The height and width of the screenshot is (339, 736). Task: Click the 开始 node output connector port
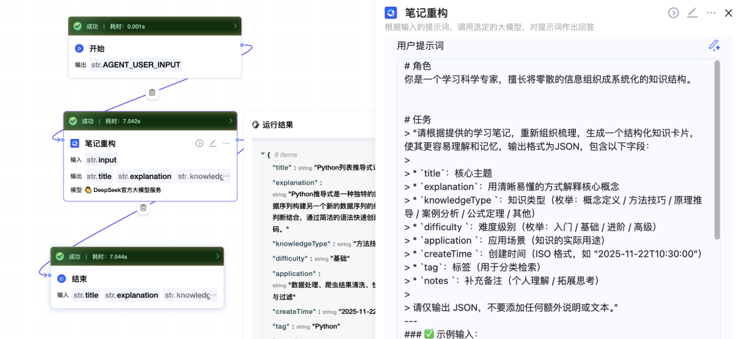coord(242,45)
